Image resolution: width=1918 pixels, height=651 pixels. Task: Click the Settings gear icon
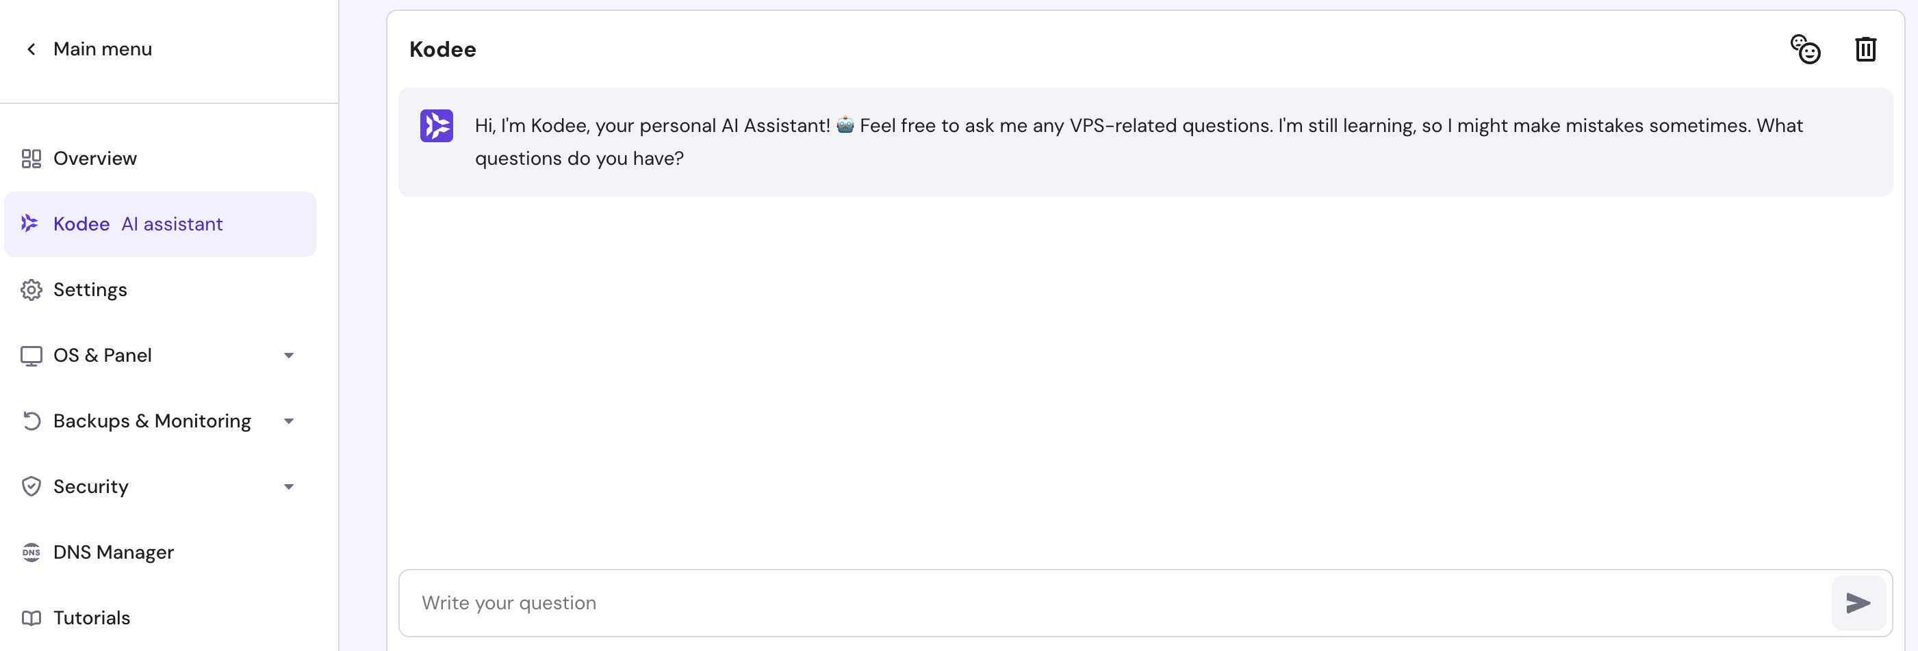coord(31,290)
